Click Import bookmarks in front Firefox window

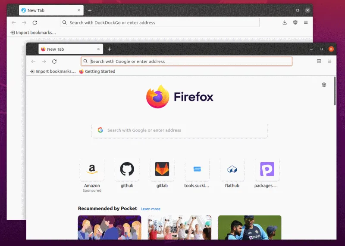tap(53, 71)
